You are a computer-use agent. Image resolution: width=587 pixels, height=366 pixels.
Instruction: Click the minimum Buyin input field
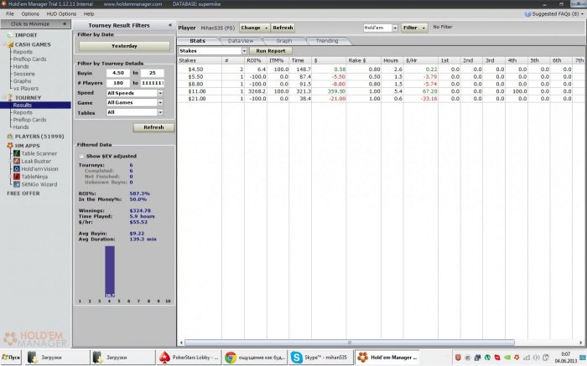(118, 73)
